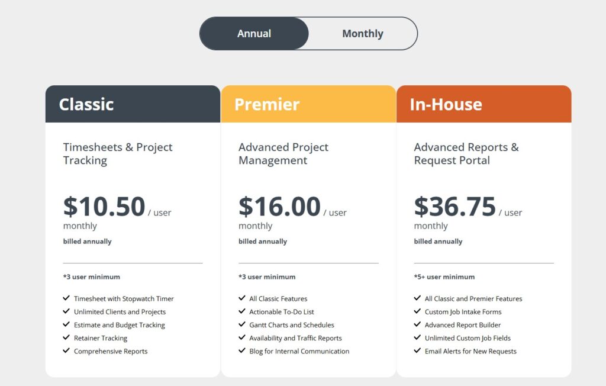Select the Annual billing option
Screen dimensions: 606x386
click(x=254, y=34)
